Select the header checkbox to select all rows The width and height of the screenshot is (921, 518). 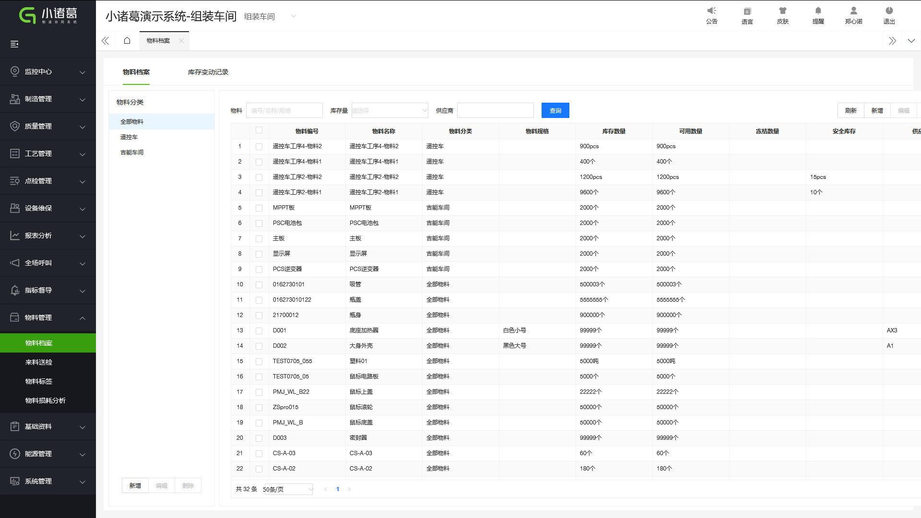click(x=259, y=130)
